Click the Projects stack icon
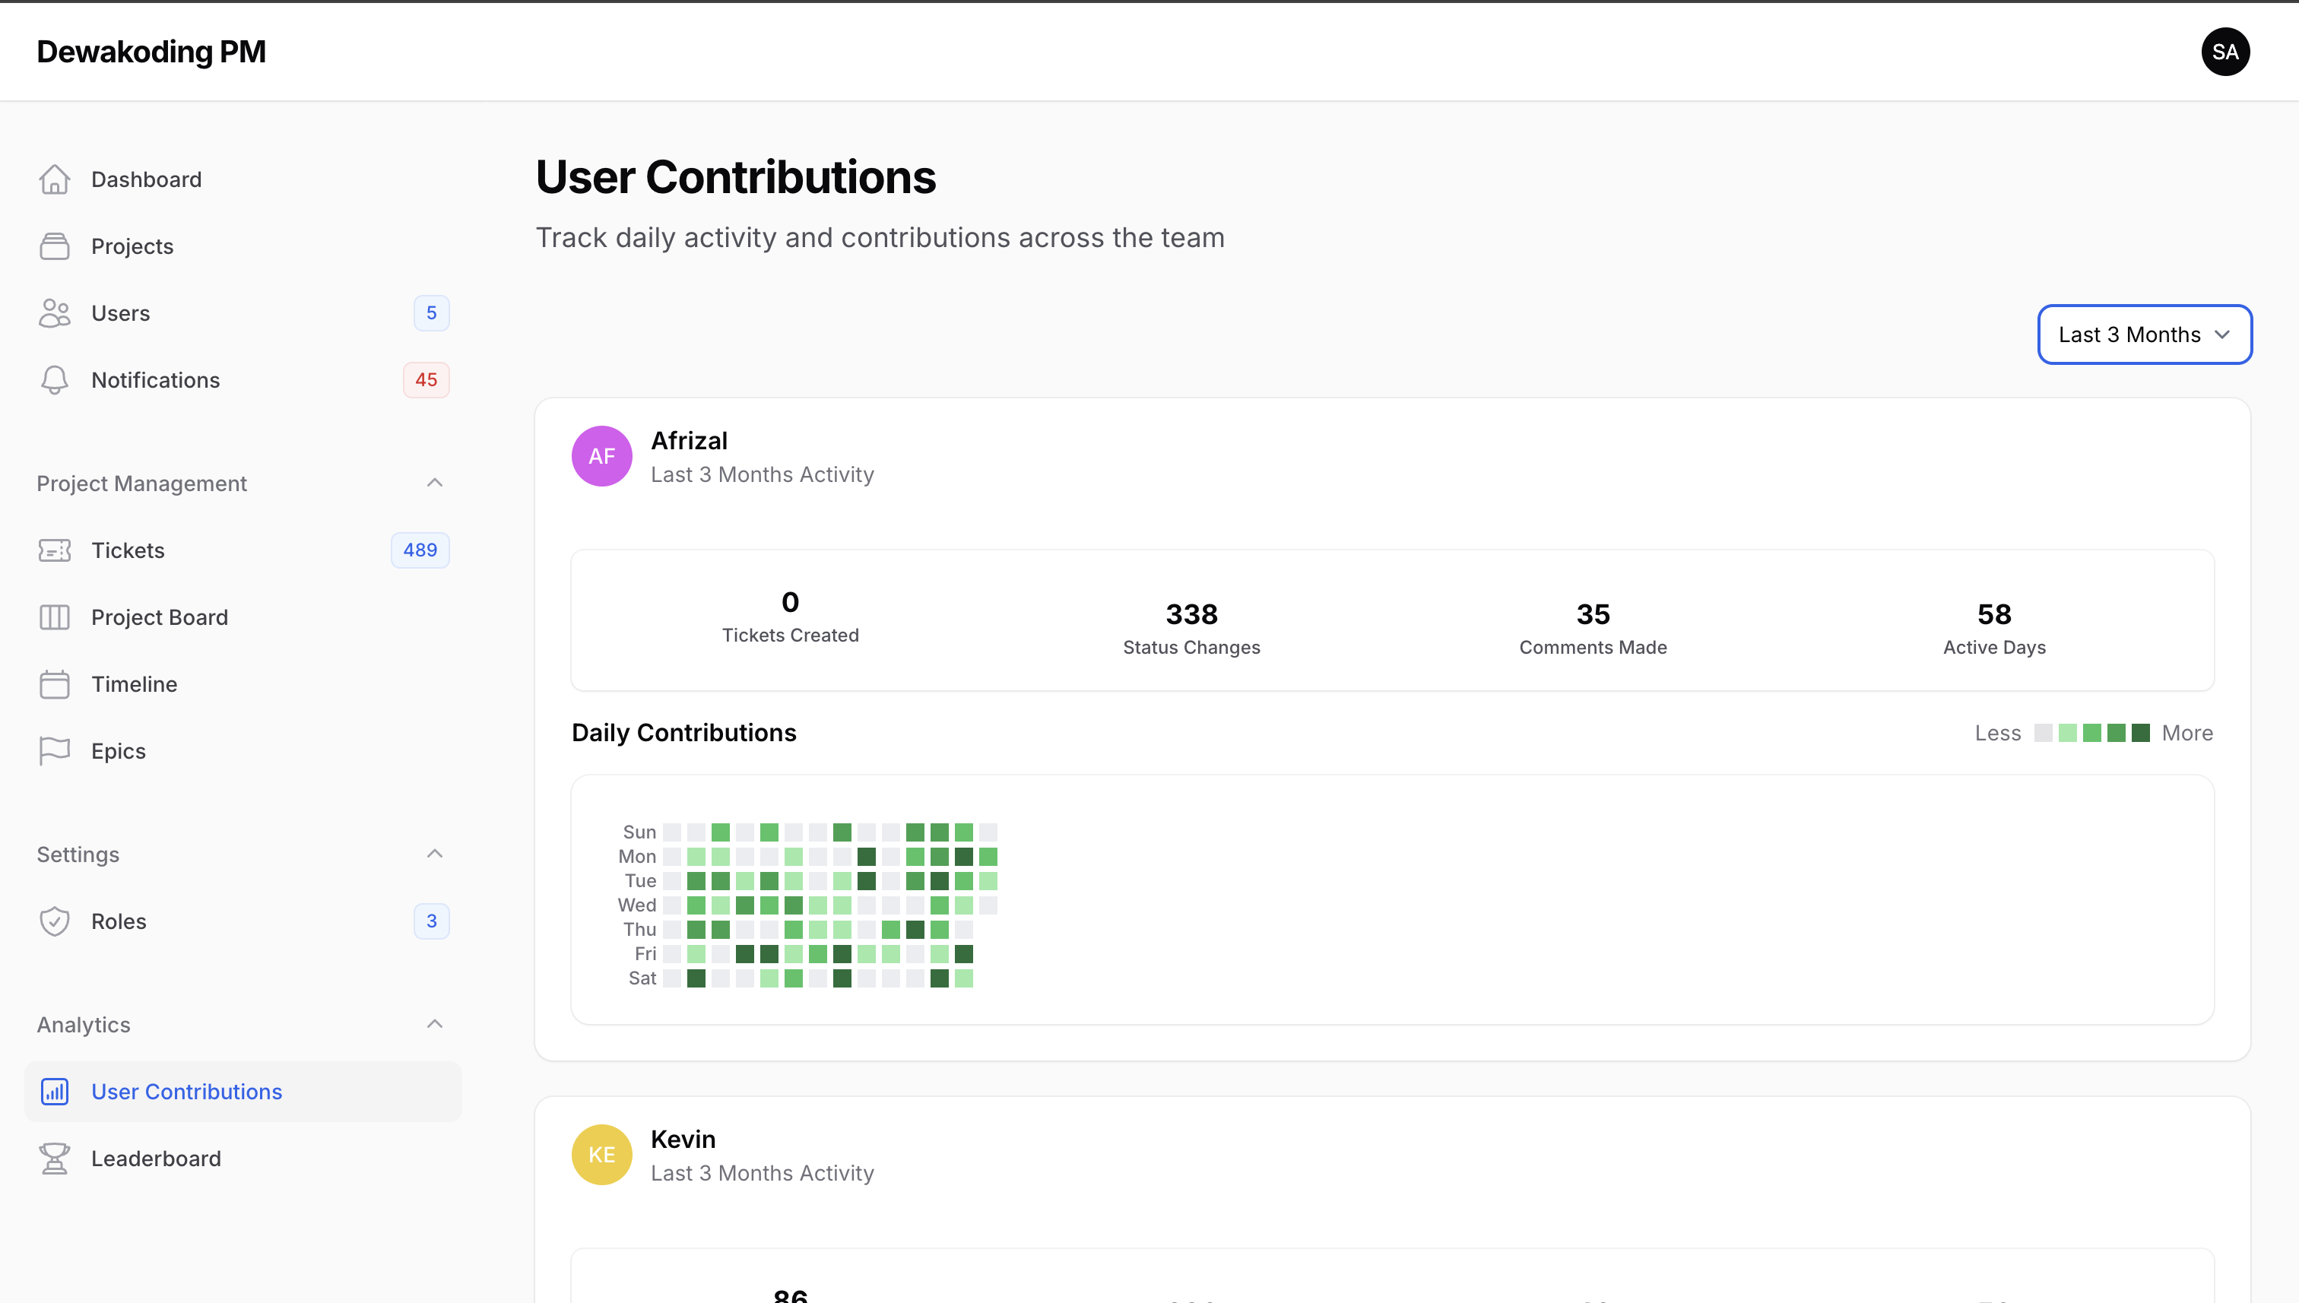Screen dimensions: 2299x1303 55,246
